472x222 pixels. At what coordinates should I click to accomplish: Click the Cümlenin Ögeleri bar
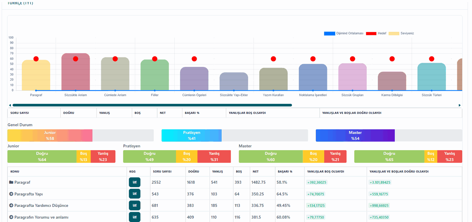194,79
